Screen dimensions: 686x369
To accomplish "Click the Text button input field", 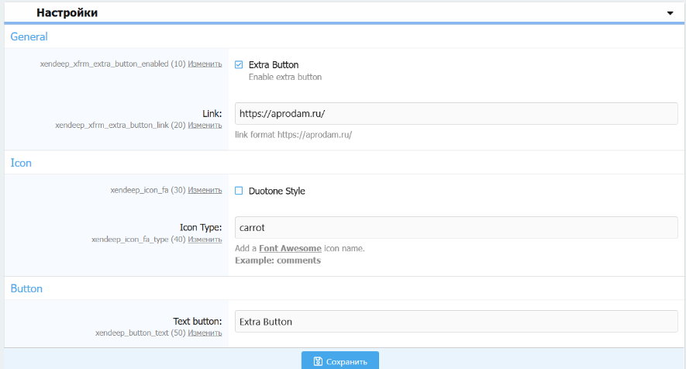I will [x=456, y=321].
